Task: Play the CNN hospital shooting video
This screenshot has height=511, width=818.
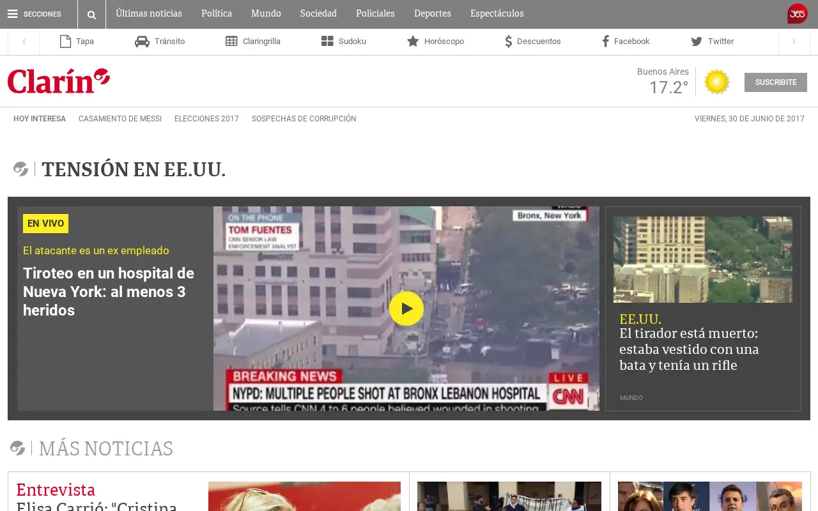Action: [x=406, y=309]
